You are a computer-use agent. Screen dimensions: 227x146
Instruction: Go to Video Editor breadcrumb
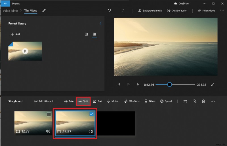(10, 11)
